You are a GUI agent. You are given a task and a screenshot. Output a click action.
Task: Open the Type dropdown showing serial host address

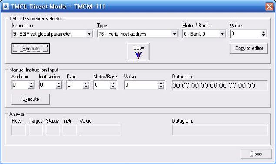tap(174, 34)
